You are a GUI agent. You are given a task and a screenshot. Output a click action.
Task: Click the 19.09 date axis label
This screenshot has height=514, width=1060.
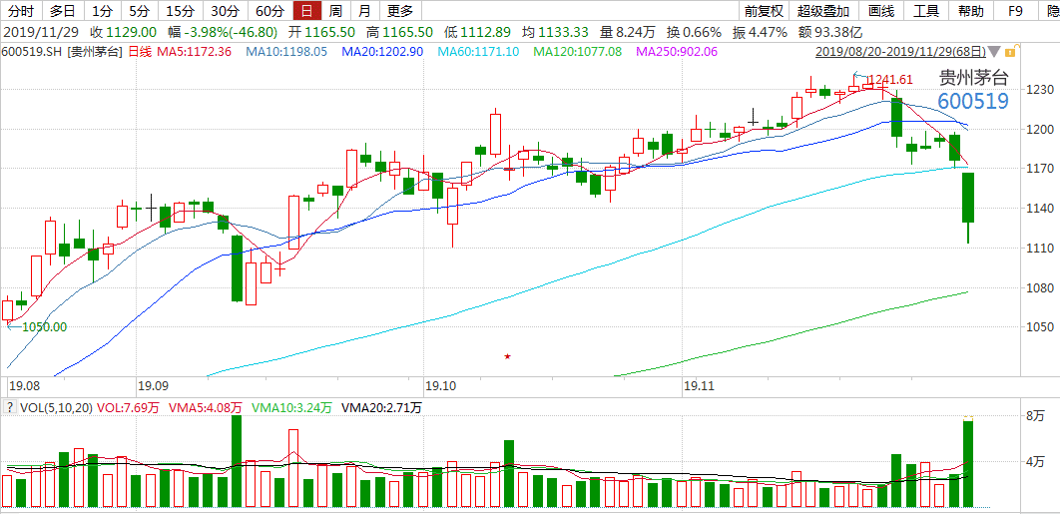tap(153, 386)
